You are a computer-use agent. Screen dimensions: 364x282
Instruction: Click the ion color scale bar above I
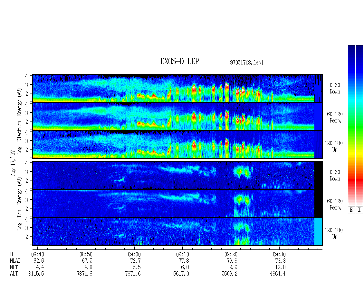point(359,125)
